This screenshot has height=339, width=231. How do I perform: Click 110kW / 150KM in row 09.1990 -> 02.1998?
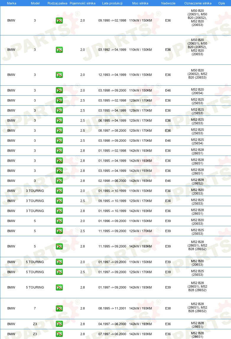[140, 21]
